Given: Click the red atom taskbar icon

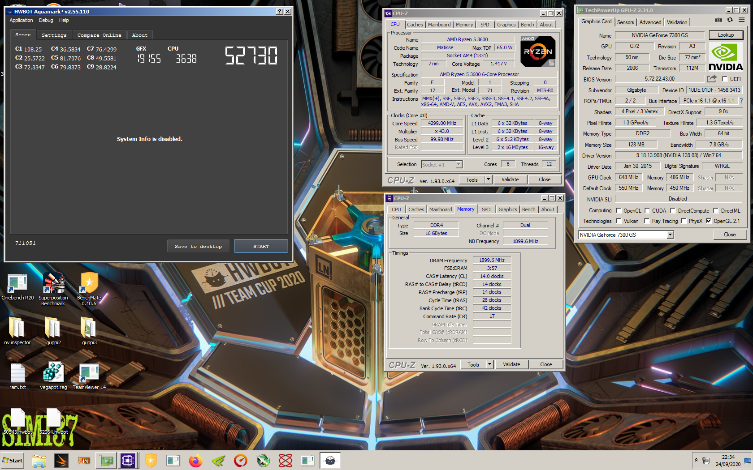Looking at the screenshot, I should (x=285, y=461).
